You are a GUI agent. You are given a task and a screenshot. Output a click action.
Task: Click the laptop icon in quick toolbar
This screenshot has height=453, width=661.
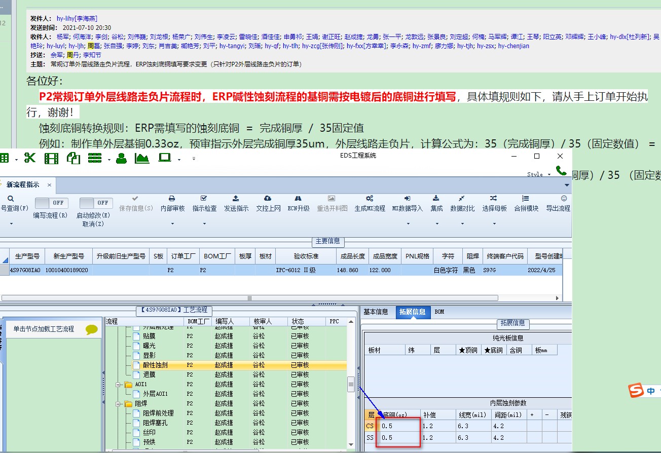(165, 158)
